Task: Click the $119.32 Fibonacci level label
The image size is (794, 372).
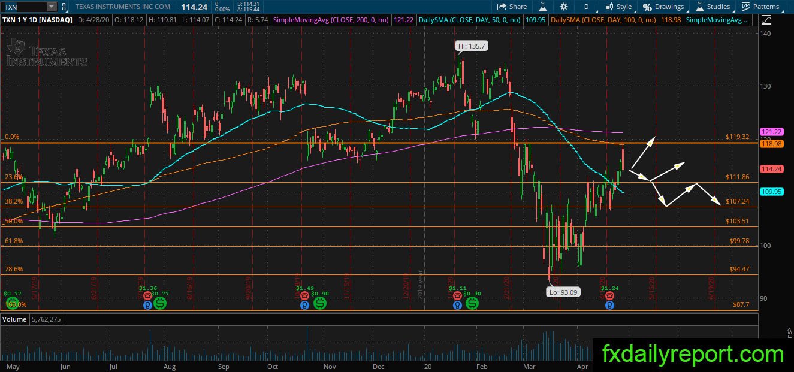Action: coord(737,137)
